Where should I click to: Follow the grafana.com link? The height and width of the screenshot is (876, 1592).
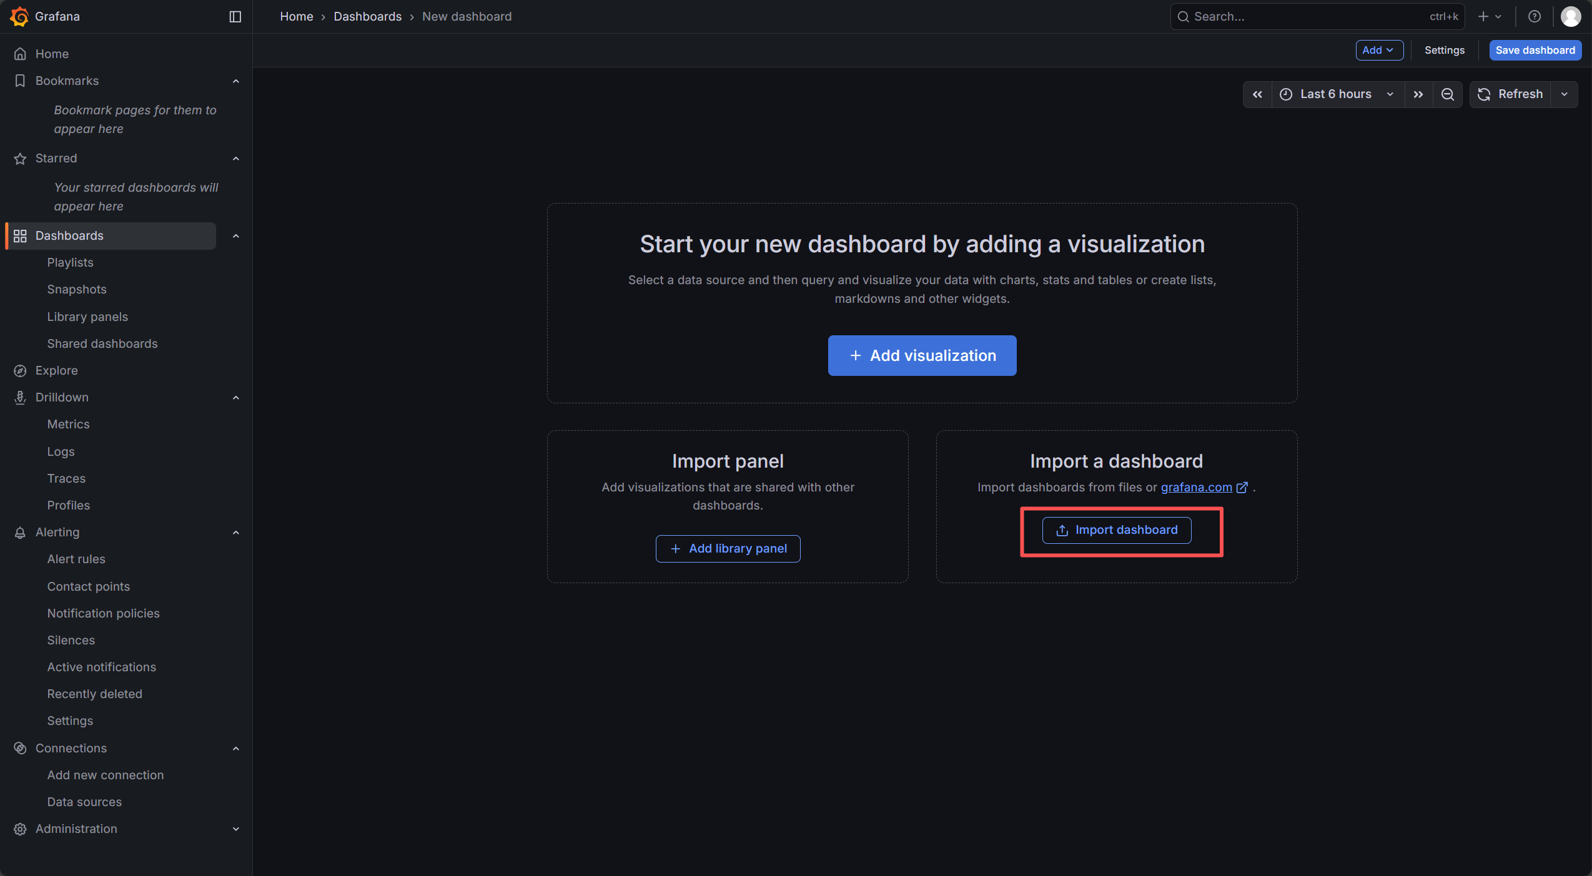pos(1196,487)
